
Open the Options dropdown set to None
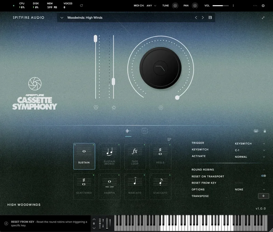(x=250, y=190)
